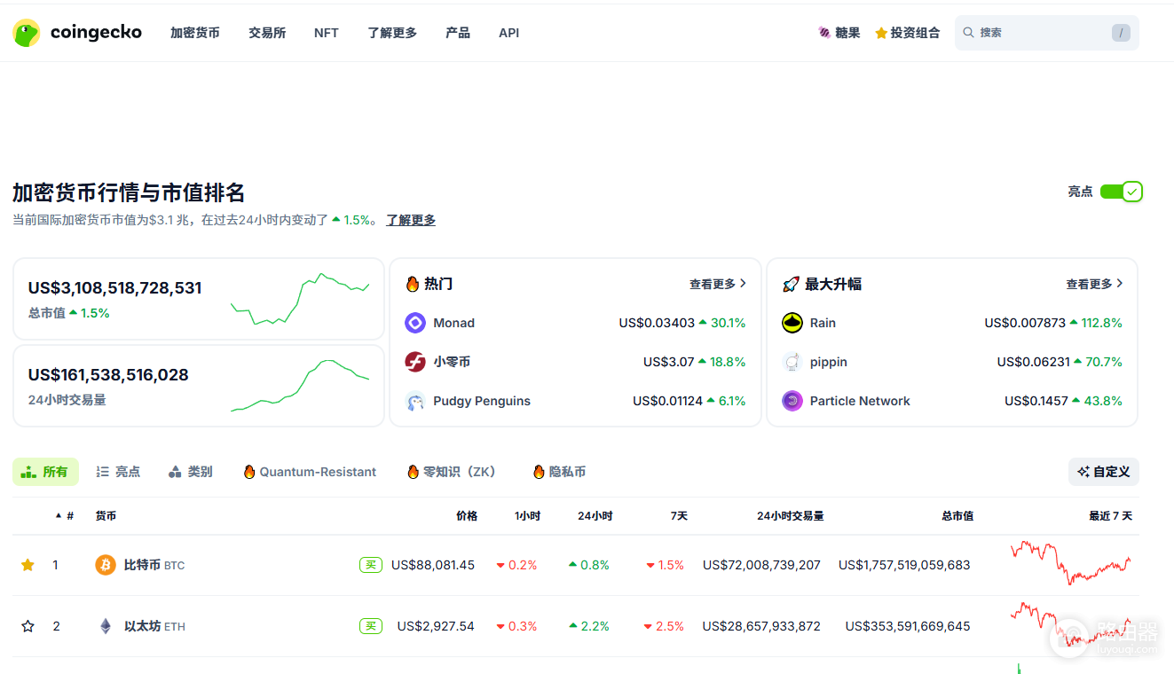This screenshot has width=1174, height=674.
Task: Open the 加密货币 nav menu
Action: click(195, 33)
